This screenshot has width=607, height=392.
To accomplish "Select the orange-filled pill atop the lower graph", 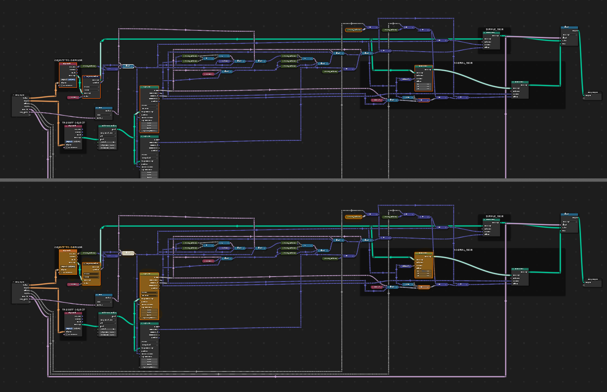I will (x=354, y=217).
